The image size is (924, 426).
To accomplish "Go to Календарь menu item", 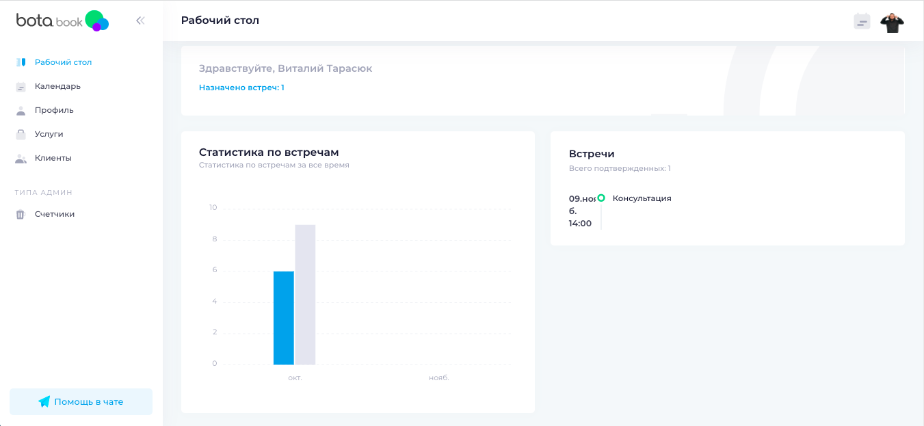I will [57, 86].
